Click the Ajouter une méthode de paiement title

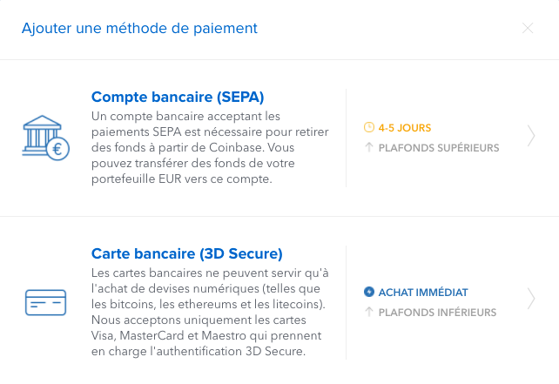tap(139, 28)
